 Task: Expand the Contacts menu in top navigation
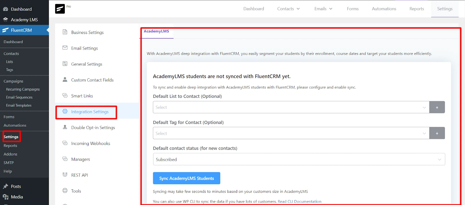coord(289,9)
